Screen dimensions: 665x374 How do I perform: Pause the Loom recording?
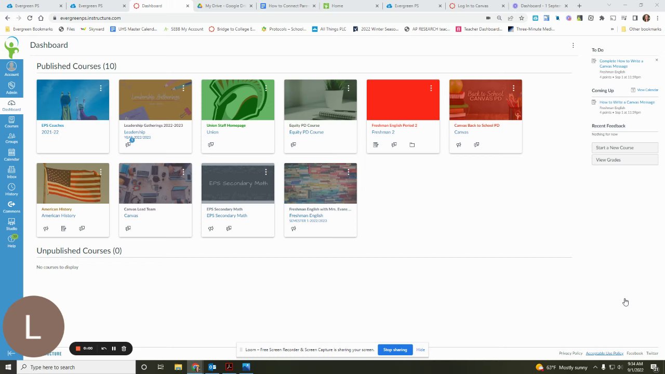click(114, 349)
